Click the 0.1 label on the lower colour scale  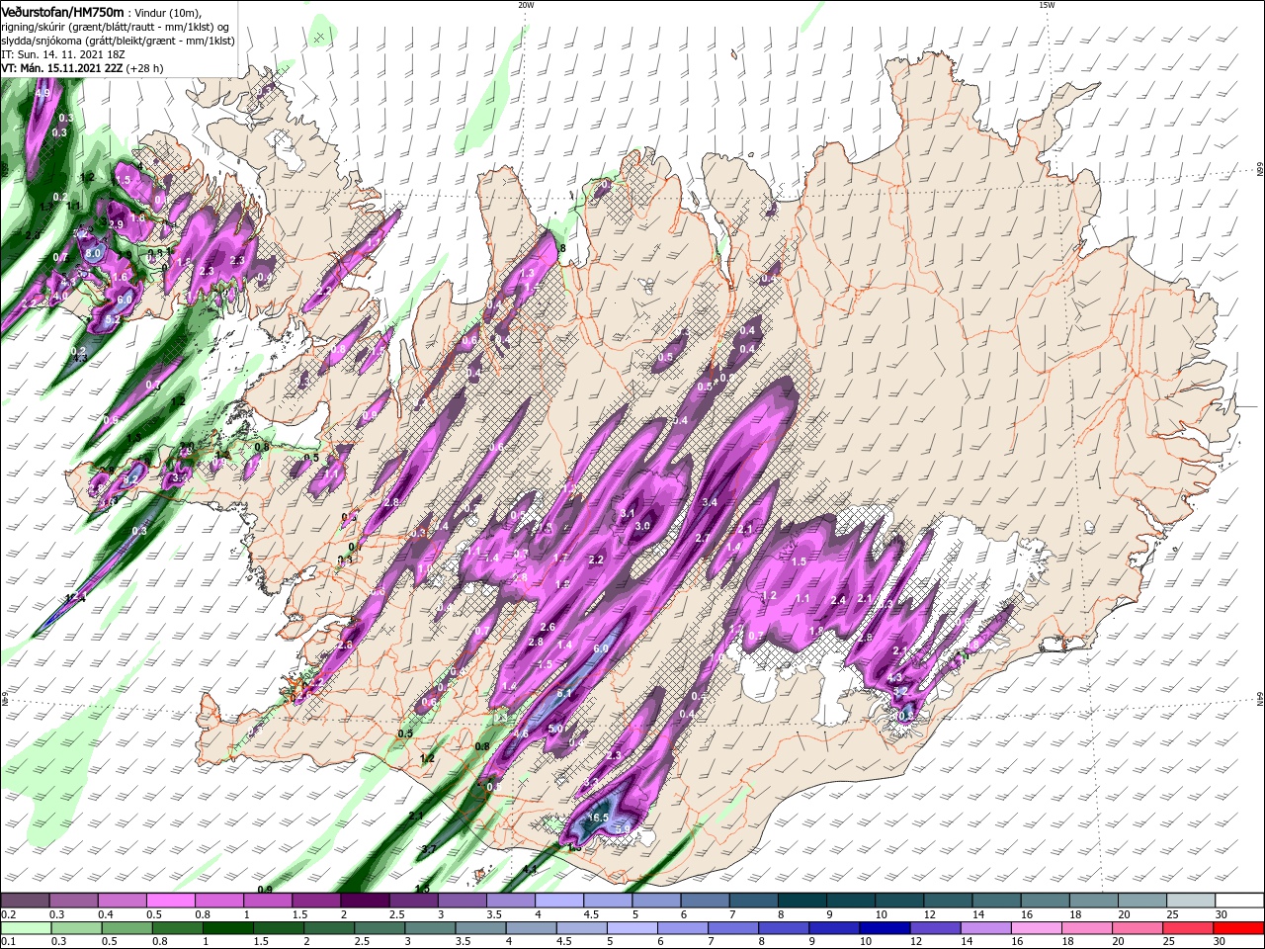(x=7, y=942)
